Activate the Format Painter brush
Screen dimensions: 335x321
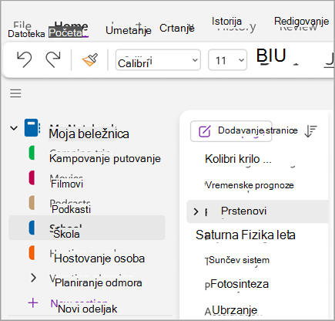90,59
